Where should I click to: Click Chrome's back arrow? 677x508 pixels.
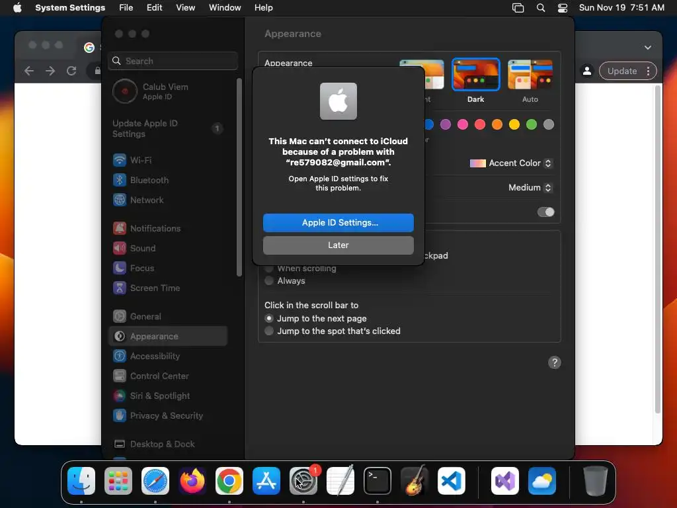pyautogui.click(x=29, y=71)
